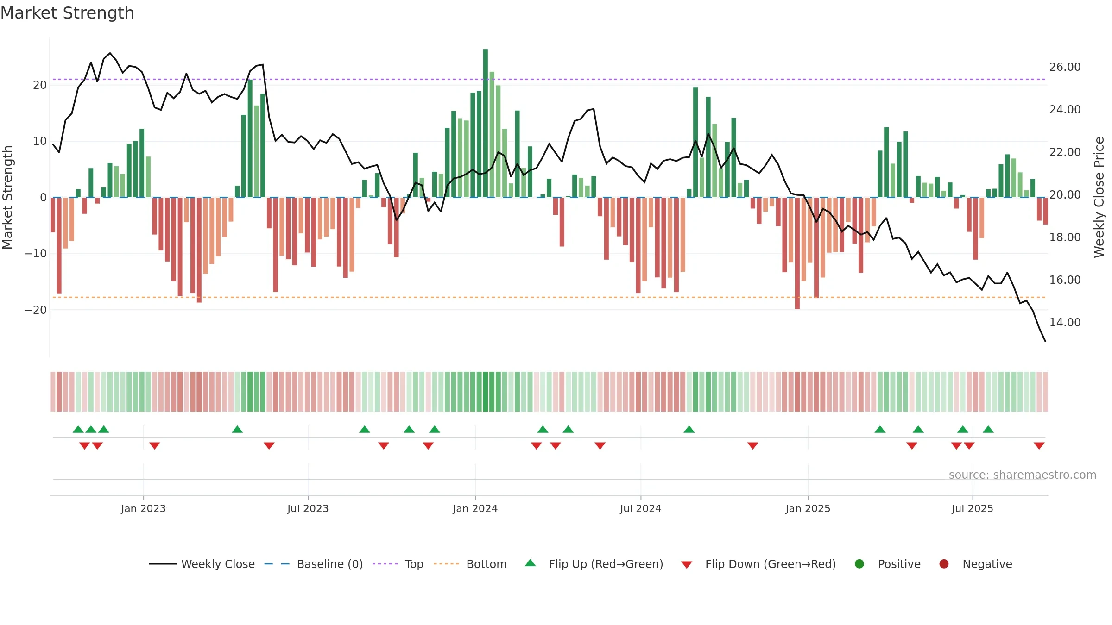The image size is (1112, 625).
Task: Click the Jul 2024 axis label
Action: pos(640,508)
